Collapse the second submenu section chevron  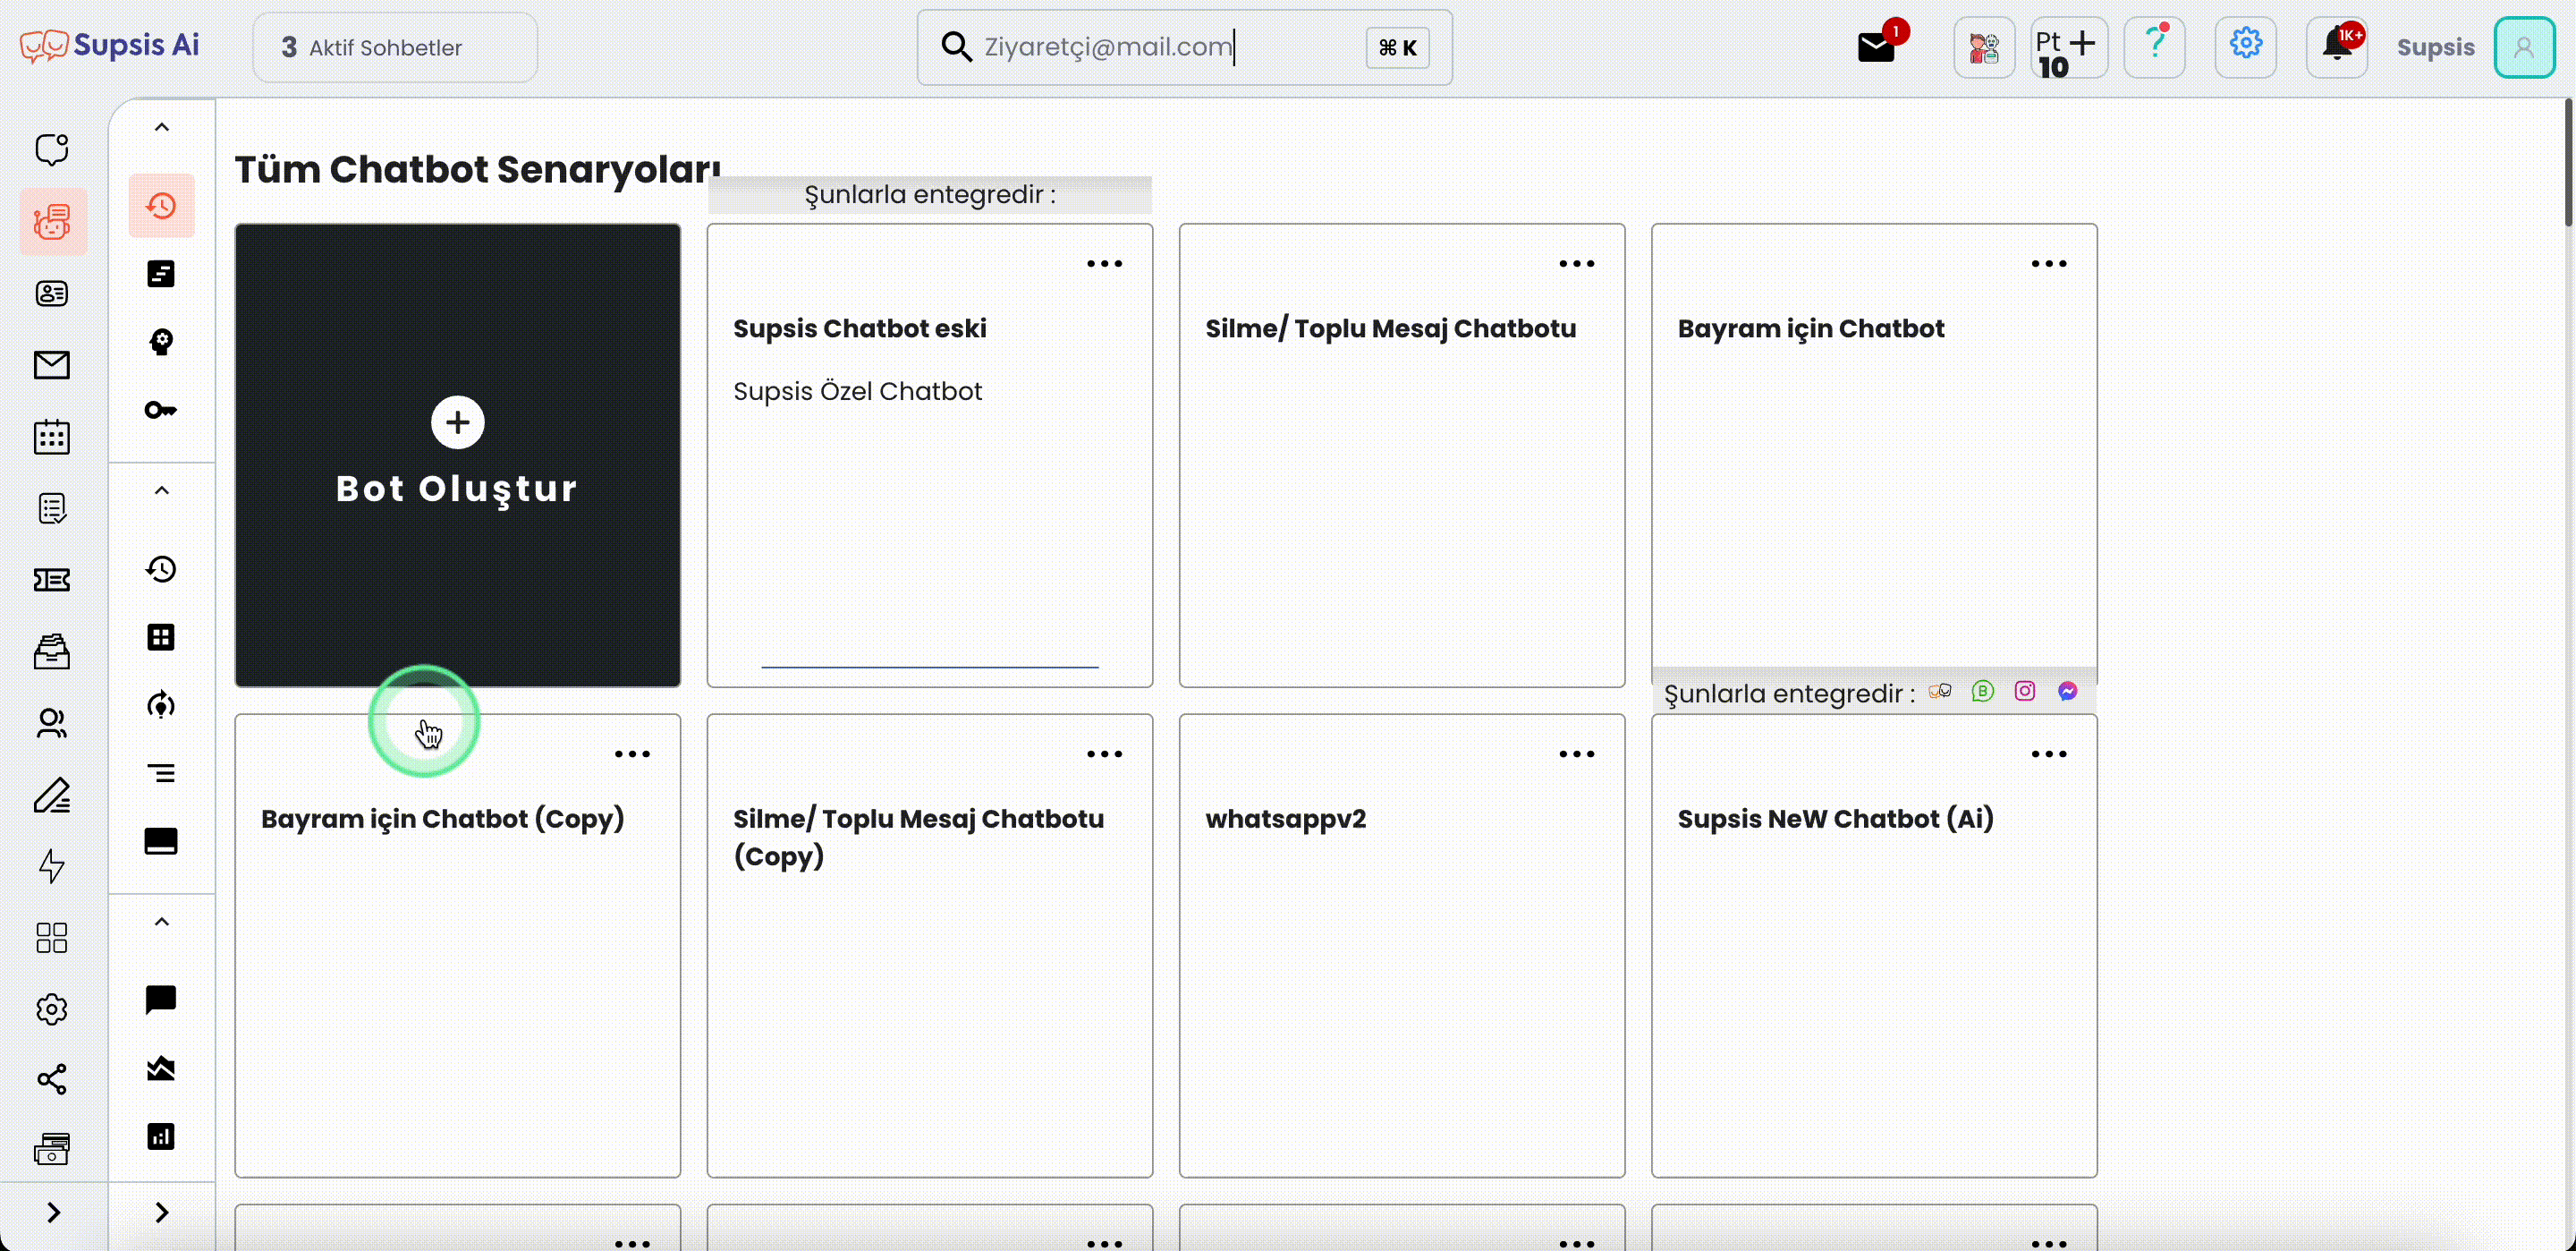tap(161, 490)
